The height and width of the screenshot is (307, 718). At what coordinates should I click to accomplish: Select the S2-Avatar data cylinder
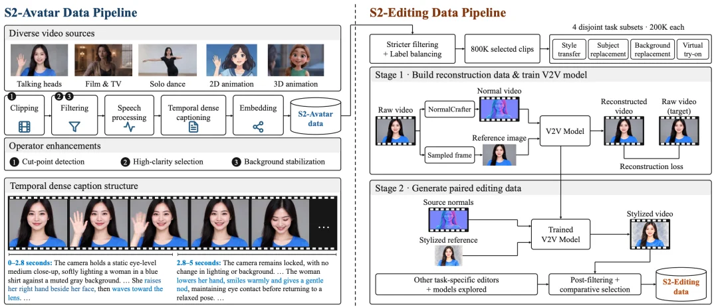click(316, 117)
